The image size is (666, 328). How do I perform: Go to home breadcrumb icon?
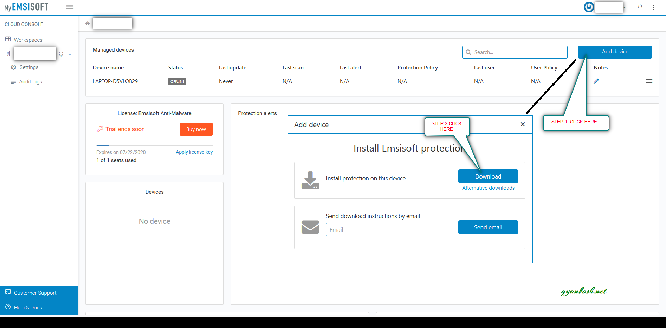click(x=88, y=24)
